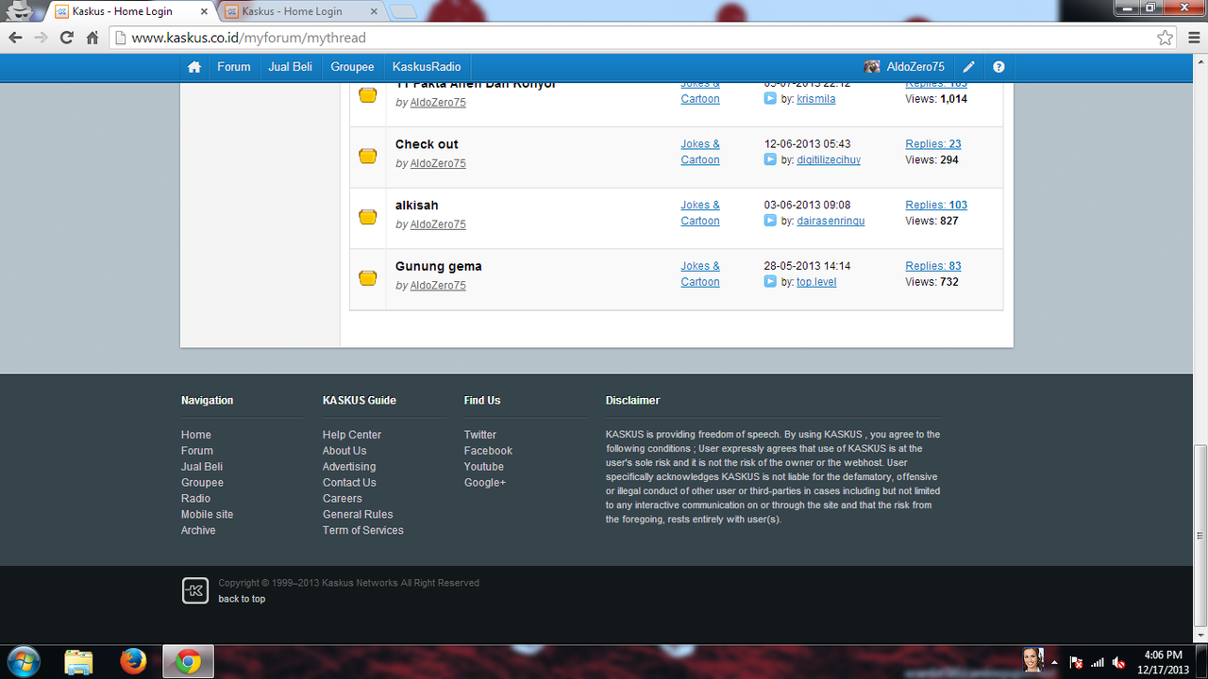Click the Kaskus logo in the footer
The image size is (1208, 679).
click(194, 590)
